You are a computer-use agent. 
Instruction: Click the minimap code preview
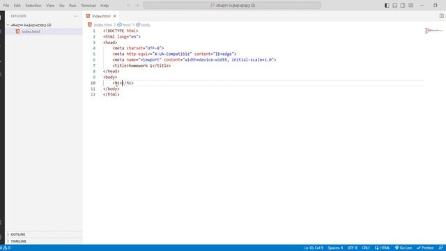click(x=433, y=31)
